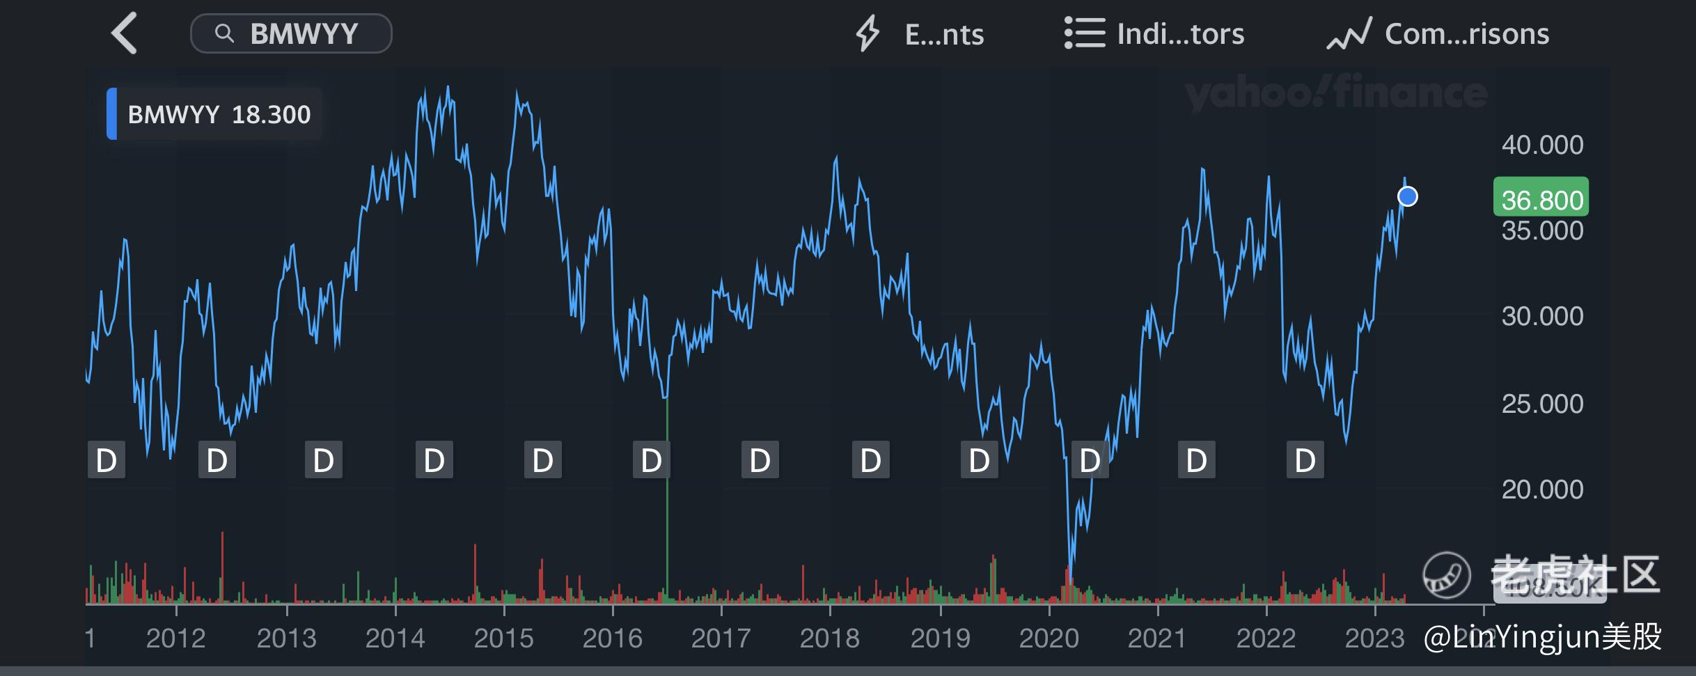Screen dimensions: 1696x676
Task: Open the dividend marker before 2012
Action: click(107, 460)
